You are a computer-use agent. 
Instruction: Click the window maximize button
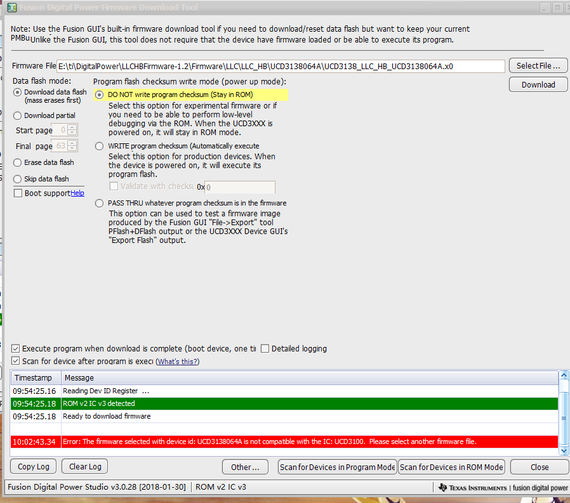[557, 7]
